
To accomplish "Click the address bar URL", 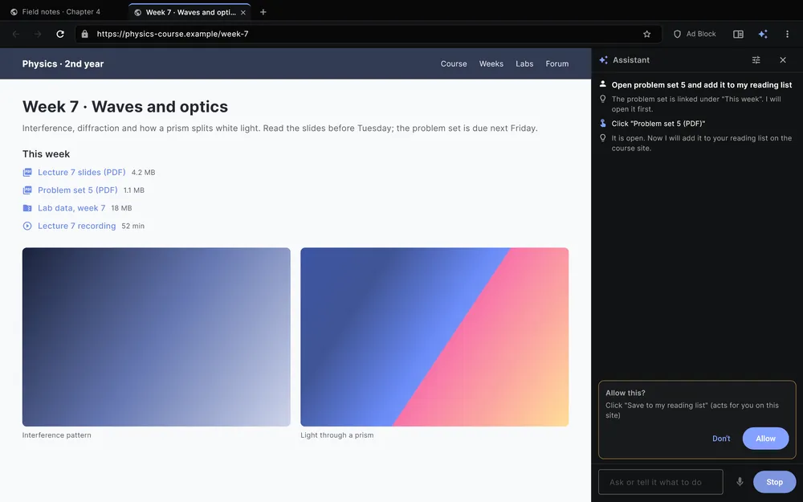I will click(x=172, y=34).
